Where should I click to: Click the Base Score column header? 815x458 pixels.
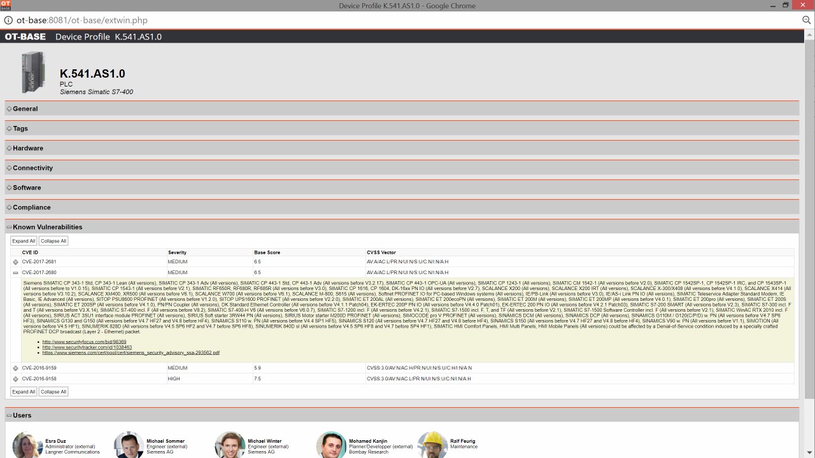(267, 253)
